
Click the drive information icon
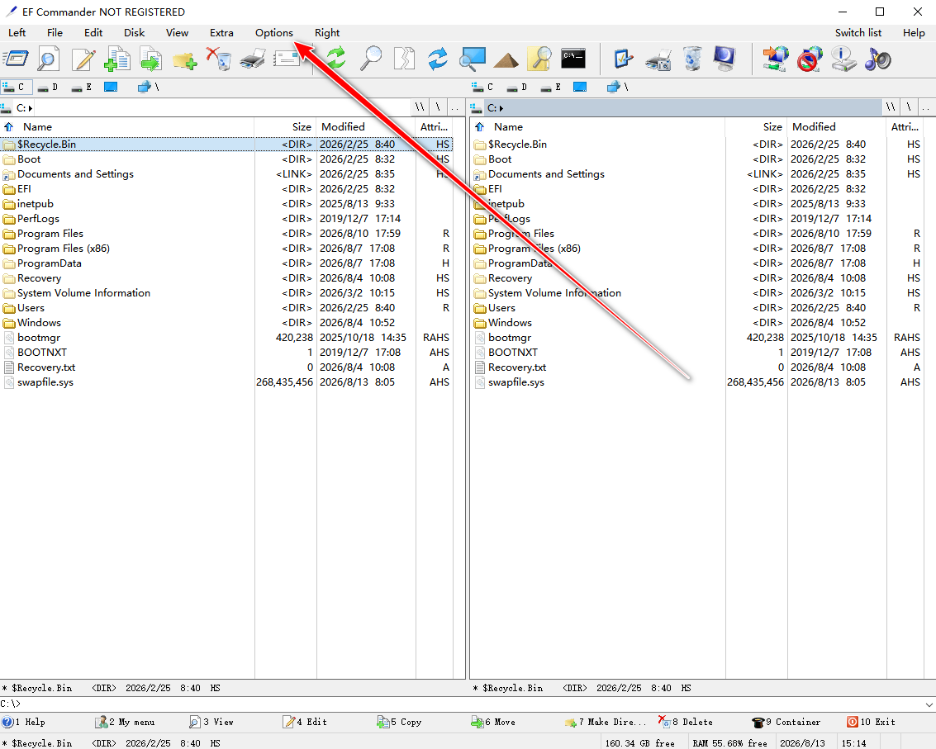(x=843, y=59)
